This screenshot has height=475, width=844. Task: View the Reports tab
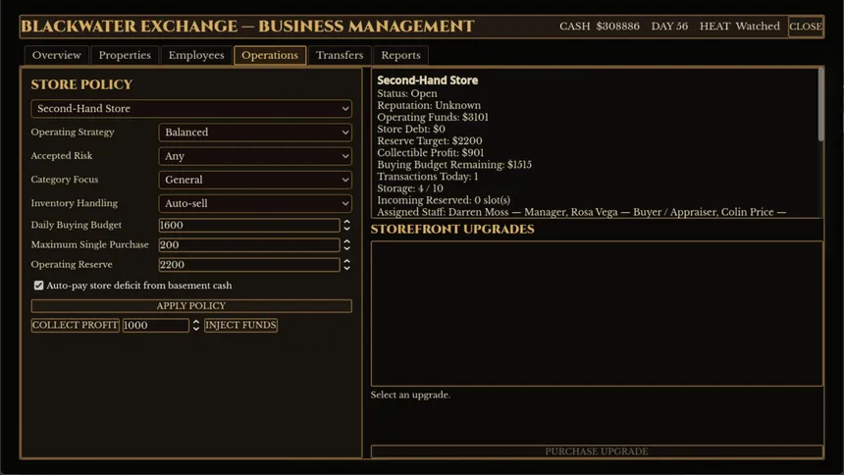click(400, 56)
